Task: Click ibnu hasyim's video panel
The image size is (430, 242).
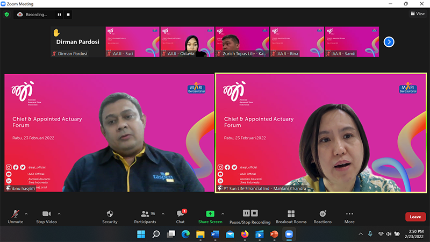Action: coord(109,133)
